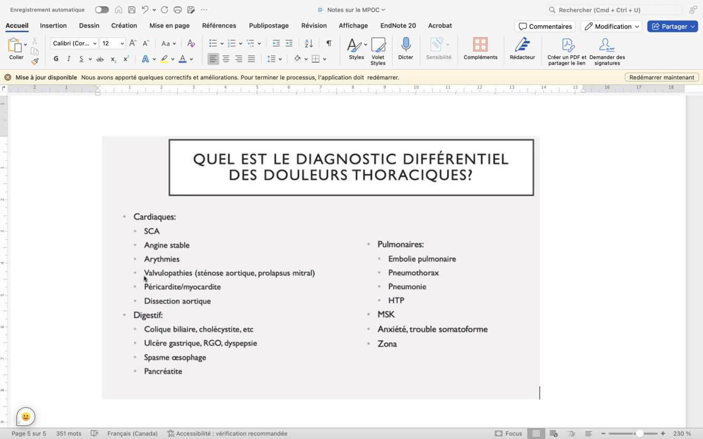Image resolution: width=703 pixels, height=439 pixels.
Task: Open the Dessin ribbon tab
Action: click(89, 25)
